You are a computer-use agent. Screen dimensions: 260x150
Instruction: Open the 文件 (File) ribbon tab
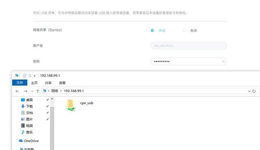pos(19,82)
